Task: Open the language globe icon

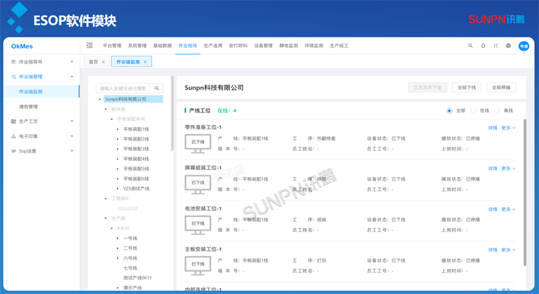Action: [x=508, y=46]
